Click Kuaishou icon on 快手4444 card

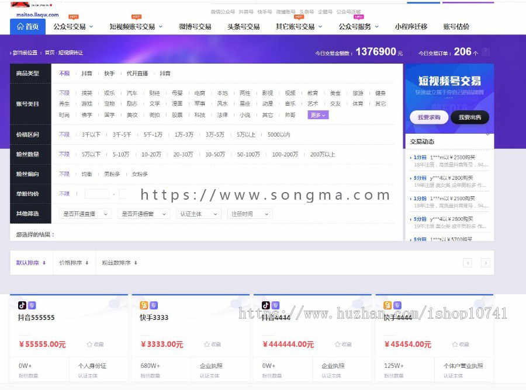(387, 305)
